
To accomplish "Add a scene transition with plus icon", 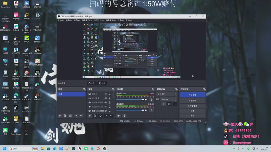I will pyautogui.click(x=164, y=104).
